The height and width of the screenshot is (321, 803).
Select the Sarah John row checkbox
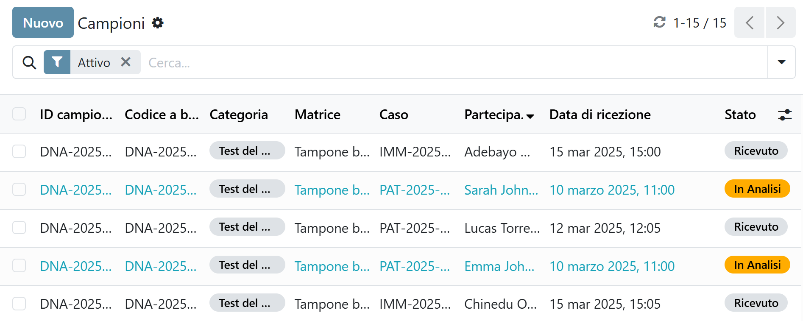click(x=19, y=190)
